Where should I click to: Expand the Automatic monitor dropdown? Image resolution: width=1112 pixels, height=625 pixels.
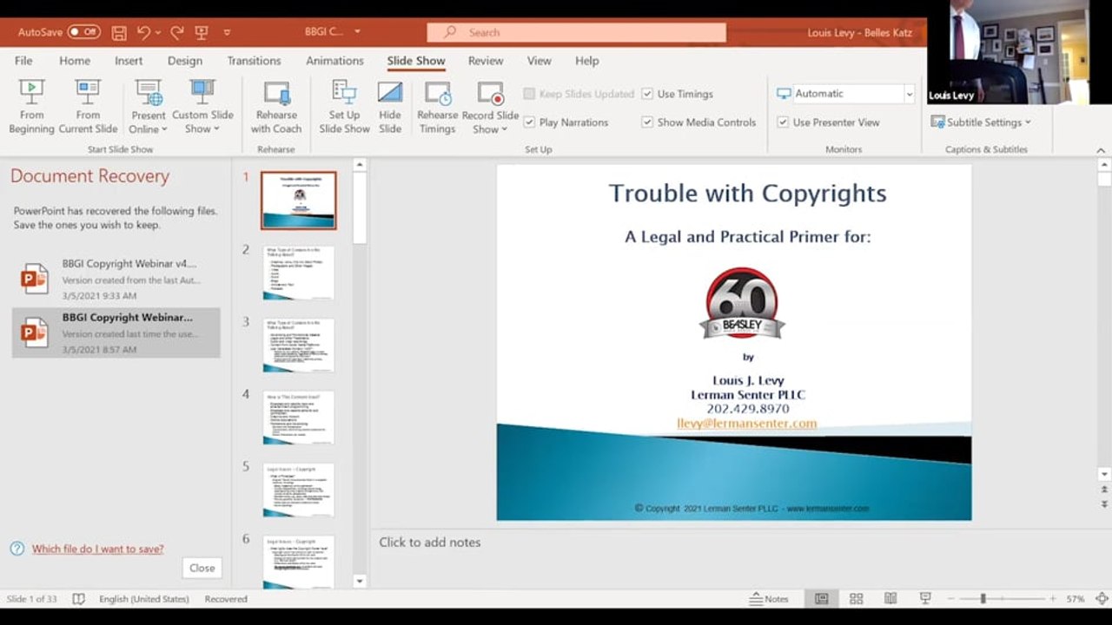tap(909, 94)
